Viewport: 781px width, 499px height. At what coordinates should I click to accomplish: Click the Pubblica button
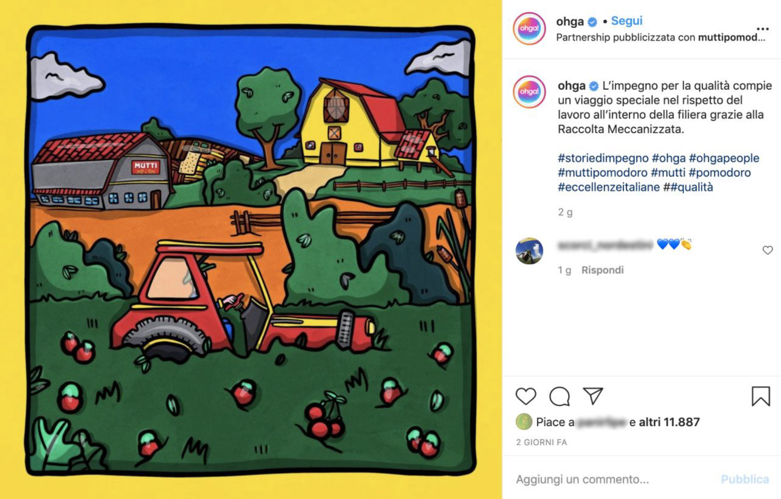coord(745,479)
